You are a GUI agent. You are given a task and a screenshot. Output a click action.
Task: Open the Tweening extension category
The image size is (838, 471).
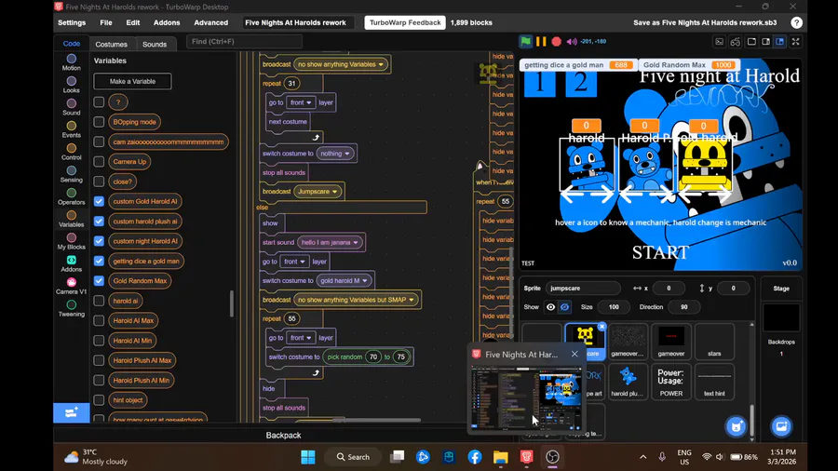tap(71, 309)
